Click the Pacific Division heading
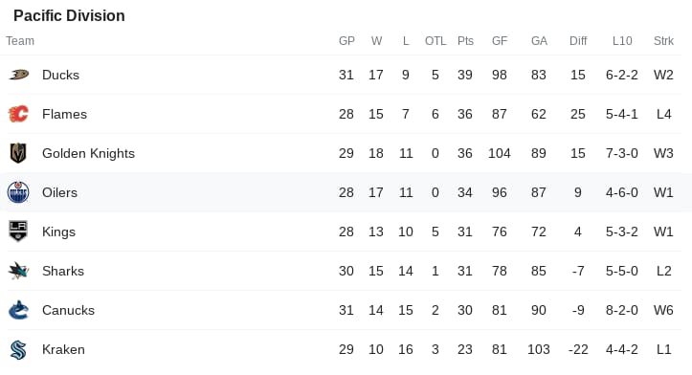Viewport: 692px width, 375px height. [69, 16]
